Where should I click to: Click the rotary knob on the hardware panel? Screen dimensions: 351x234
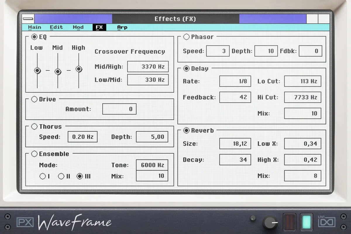[x=271, y=223]
